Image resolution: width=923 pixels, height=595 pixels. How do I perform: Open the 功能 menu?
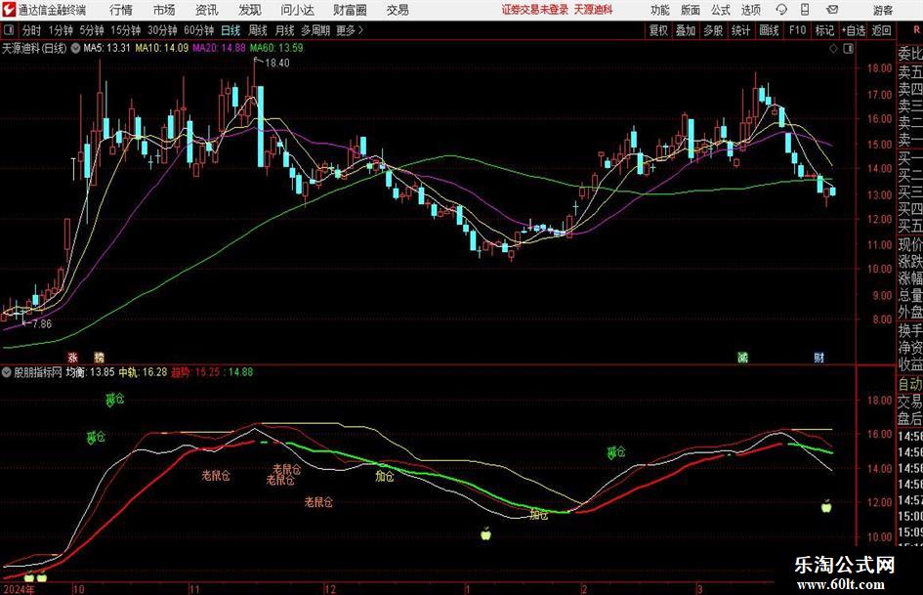[x=660, y=10]
